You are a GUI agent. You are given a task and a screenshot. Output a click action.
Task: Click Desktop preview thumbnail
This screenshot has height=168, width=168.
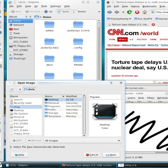click(x=105, y=112)
